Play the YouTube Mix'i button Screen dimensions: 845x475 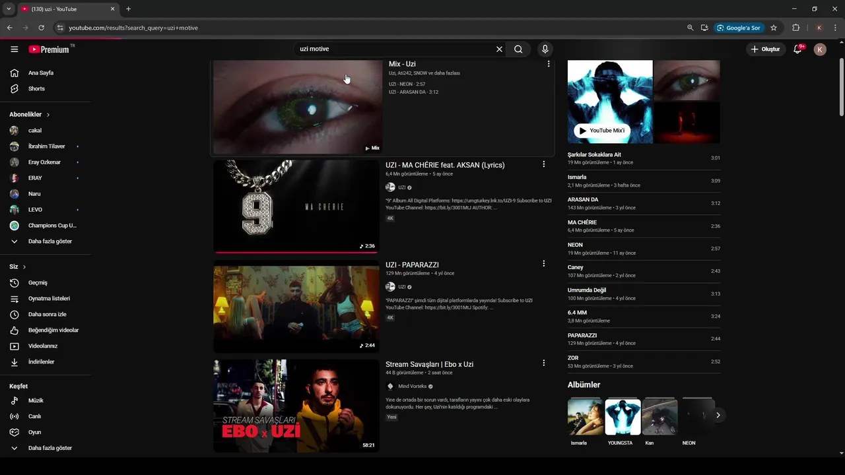[x=601, y=131]
